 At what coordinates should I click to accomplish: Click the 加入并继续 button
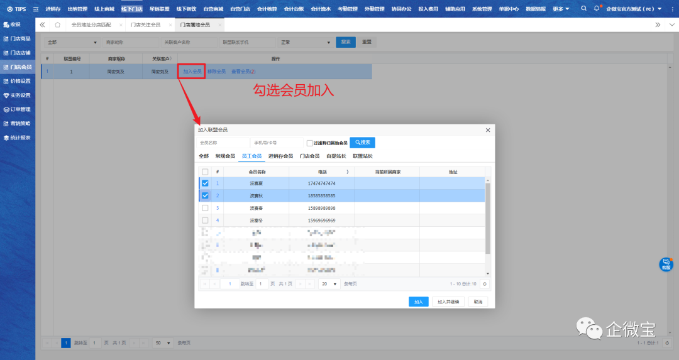click(448, 302)
